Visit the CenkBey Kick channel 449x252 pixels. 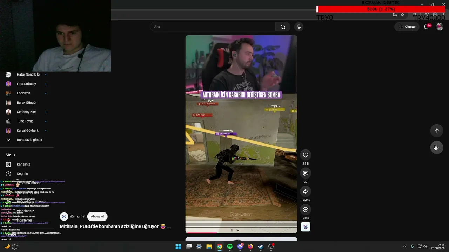click(x=27, y=112)
